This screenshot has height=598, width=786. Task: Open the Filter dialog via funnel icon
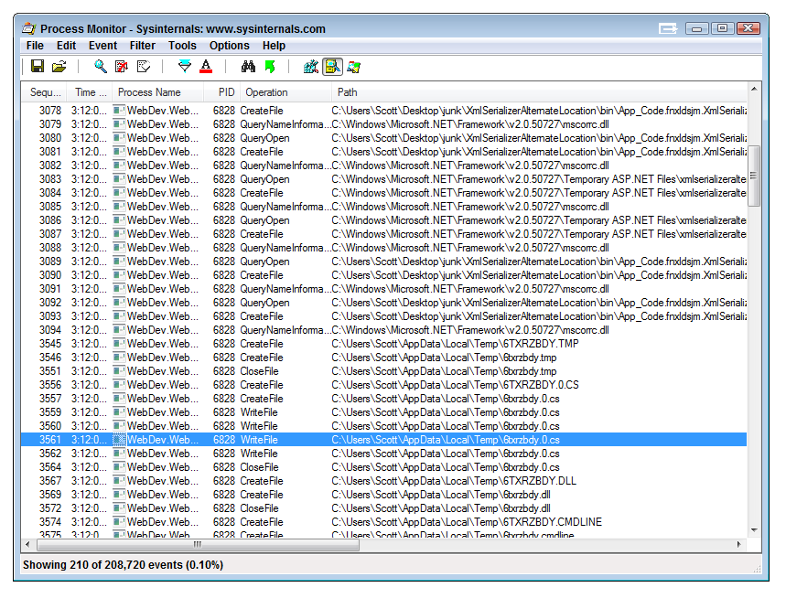coord(184,66)
